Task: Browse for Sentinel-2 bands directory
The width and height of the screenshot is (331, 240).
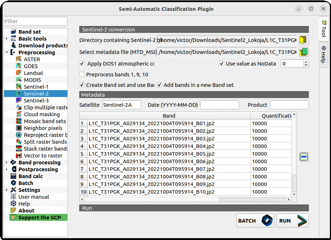Action: coord(304,40)
